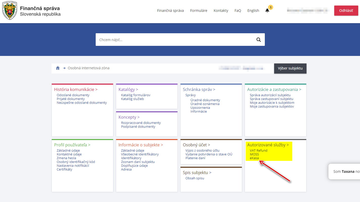Go to home via breadcrumb house icon
Screen dimensions: 360x202
click(58, 68)
